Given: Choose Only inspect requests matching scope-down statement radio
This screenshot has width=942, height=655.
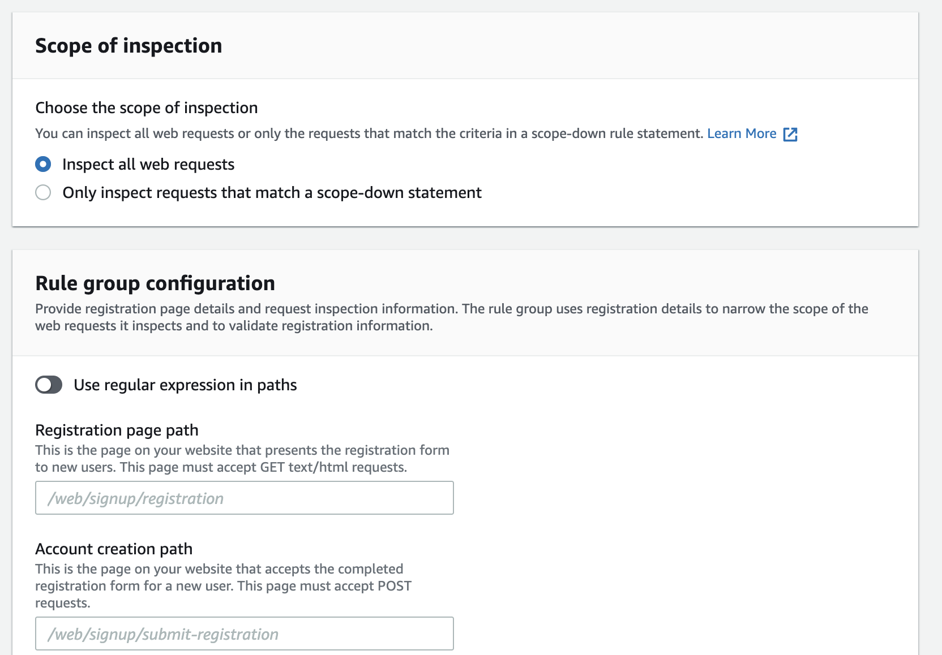Looking at the screenshot, I should (x=43, y=192).
